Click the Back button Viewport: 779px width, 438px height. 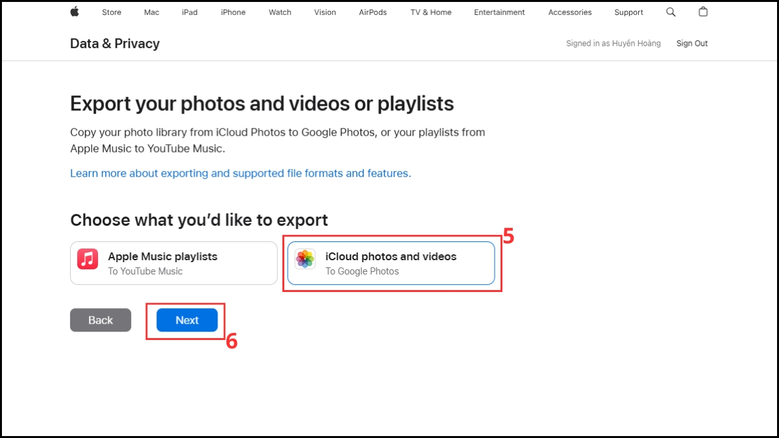[x=101, y=320]
